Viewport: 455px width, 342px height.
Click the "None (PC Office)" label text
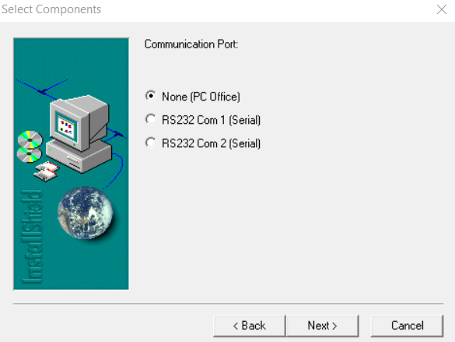coord(201,97)
